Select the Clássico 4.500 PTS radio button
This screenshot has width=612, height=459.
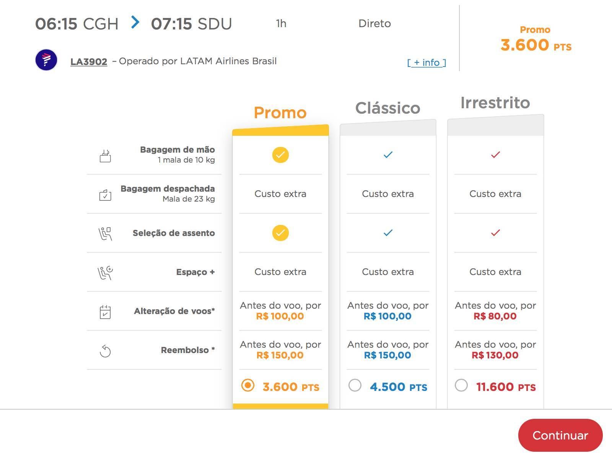[x=355, y=385]
